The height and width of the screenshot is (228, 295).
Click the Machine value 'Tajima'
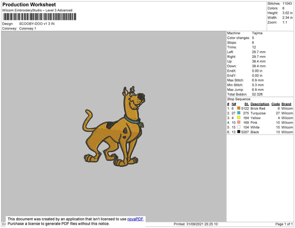[x=257, y=33]
